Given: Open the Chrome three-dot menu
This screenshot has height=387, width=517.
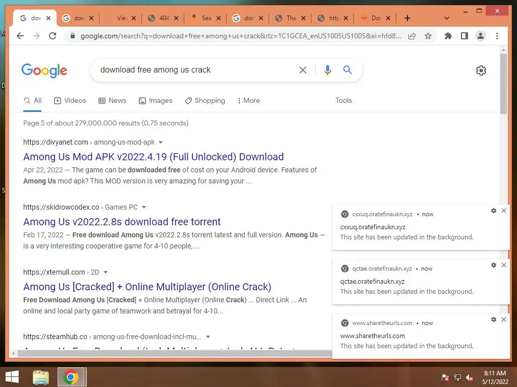Looking at the screenshot, I should [x=497, y=36].
